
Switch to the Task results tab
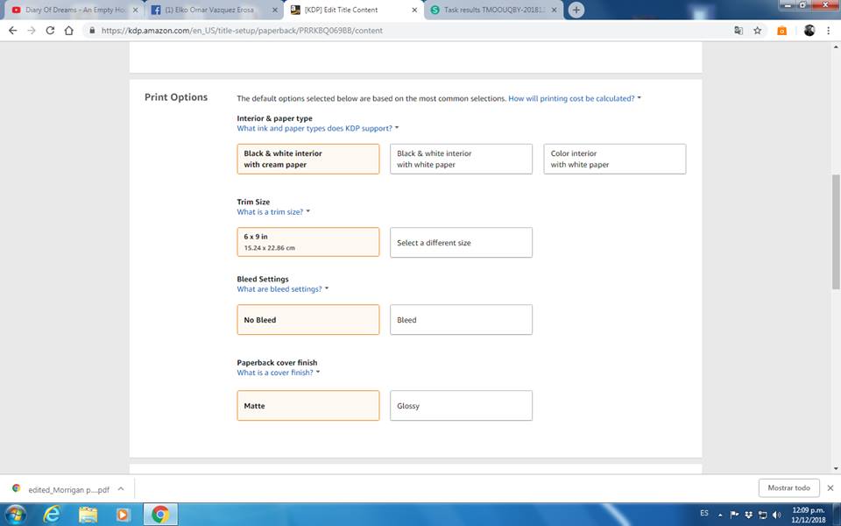[x=492, y=10]
